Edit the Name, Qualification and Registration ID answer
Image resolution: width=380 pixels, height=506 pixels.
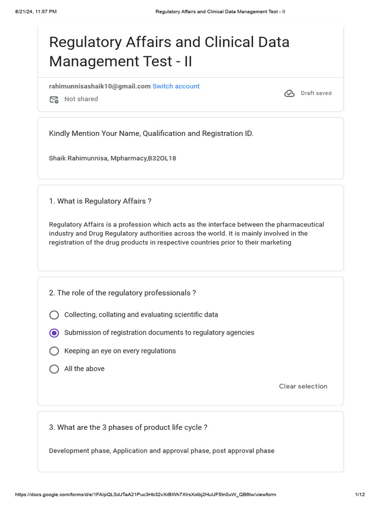(112, 158)
